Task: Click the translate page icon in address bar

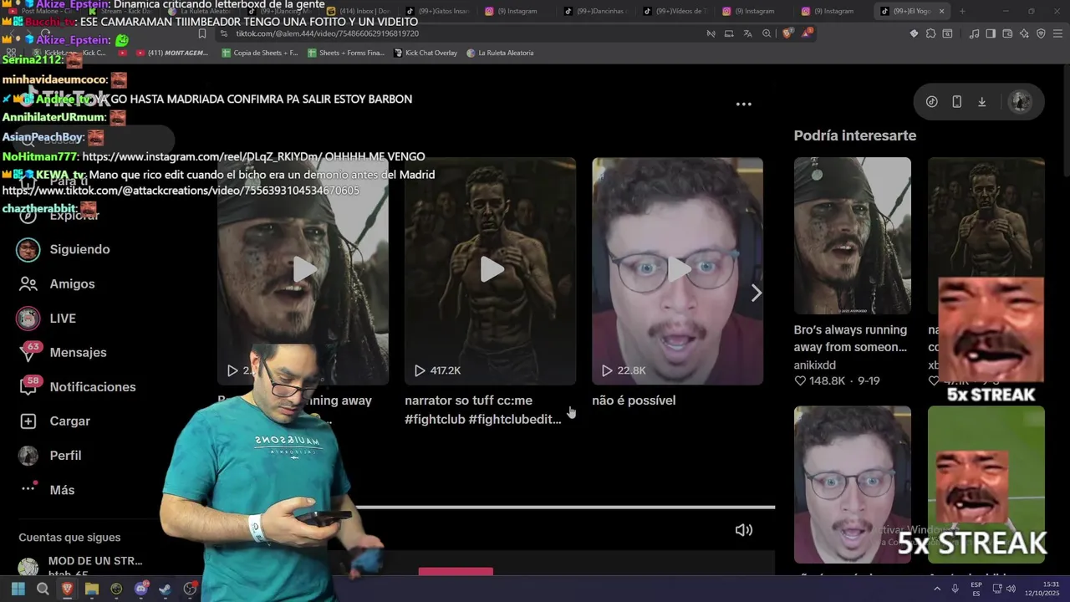Action: point(747,33)
